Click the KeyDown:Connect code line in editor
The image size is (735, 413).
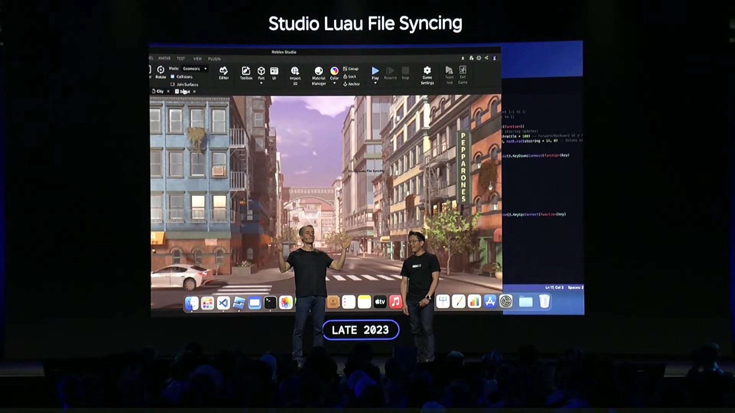tap(536, 156)
